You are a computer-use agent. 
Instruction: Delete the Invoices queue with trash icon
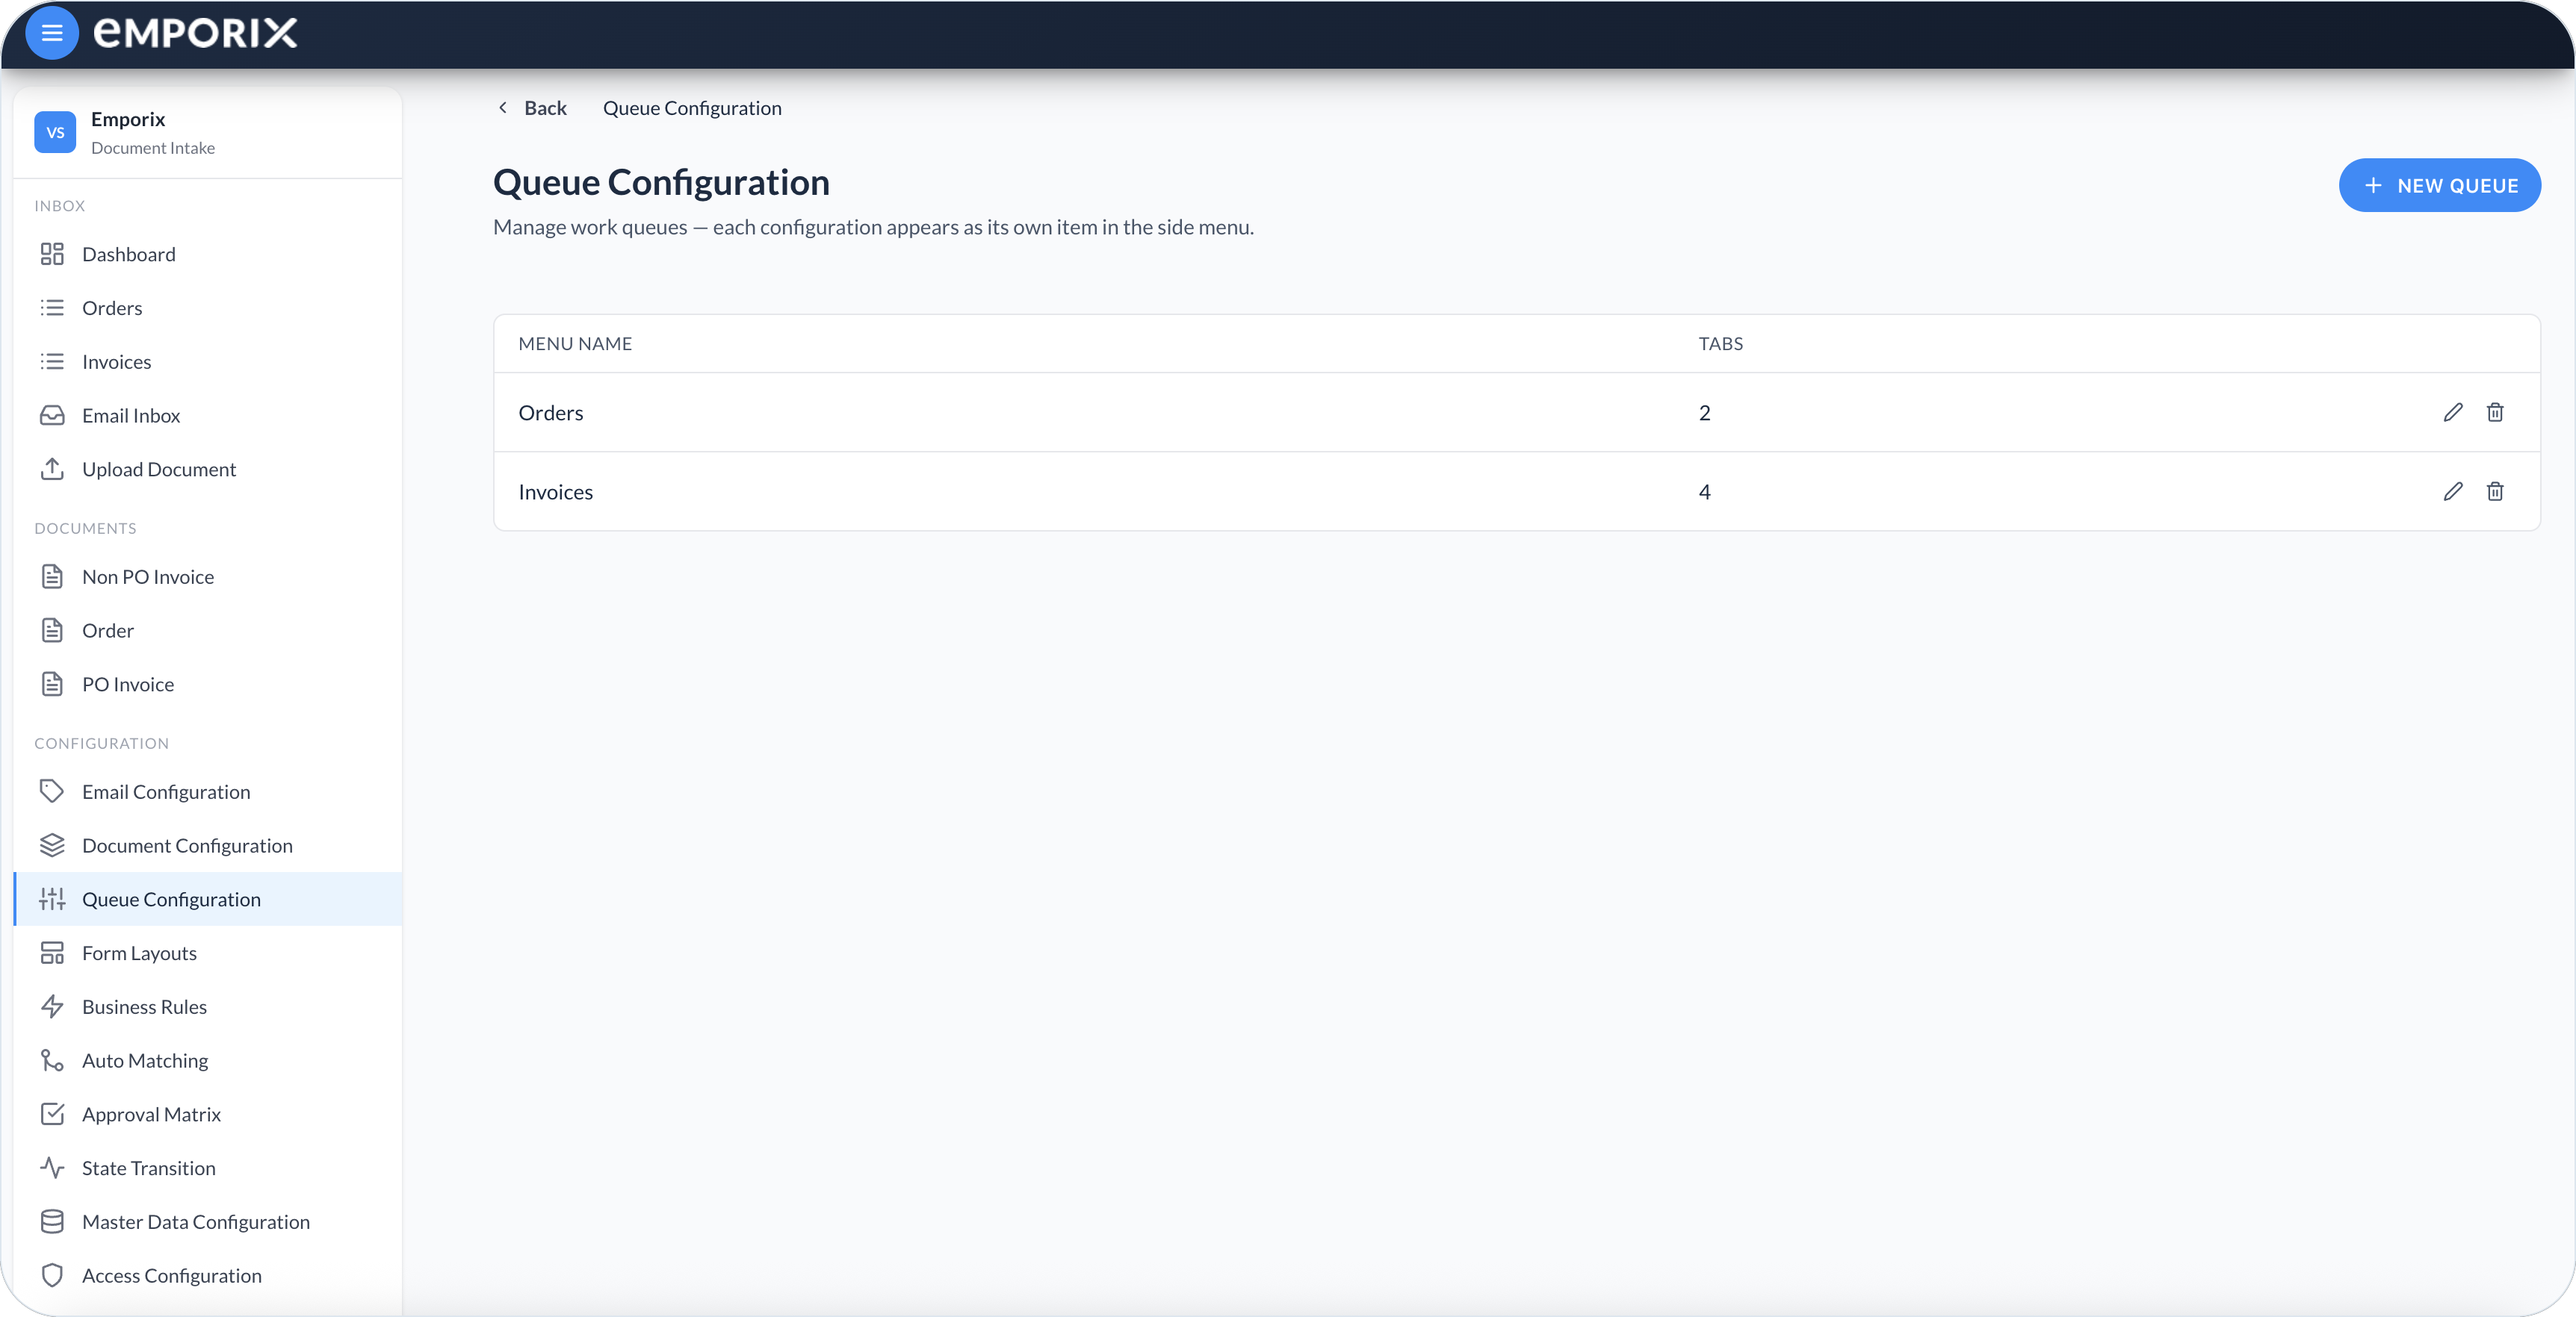click(2495, 491)
